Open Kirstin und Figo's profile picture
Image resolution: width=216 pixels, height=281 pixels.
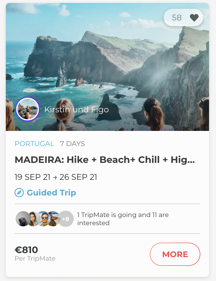coord(28,109)
